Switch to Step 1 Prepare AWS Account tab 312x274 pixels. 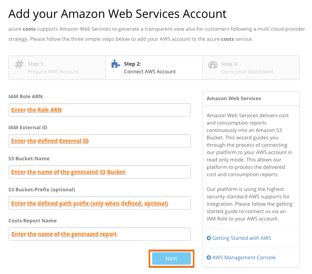(x=57, y=68)
